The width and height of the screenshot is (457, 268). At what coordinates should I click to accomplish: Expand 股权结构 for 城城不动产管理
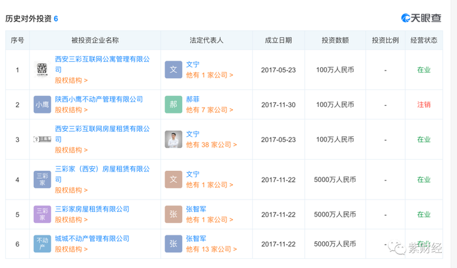pyautogui.click(x=71, y=249)
